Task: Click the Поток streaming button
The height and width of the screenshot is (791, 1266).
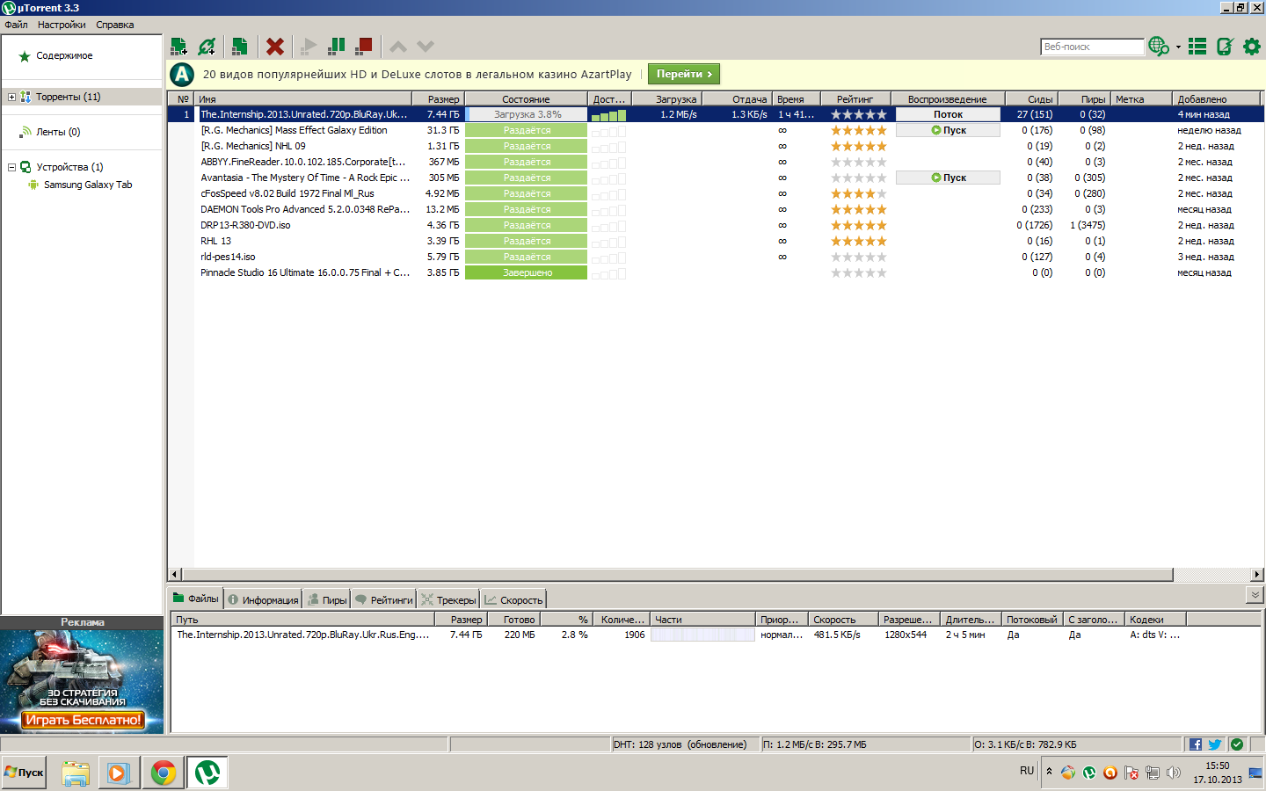Action: [948, 114]
